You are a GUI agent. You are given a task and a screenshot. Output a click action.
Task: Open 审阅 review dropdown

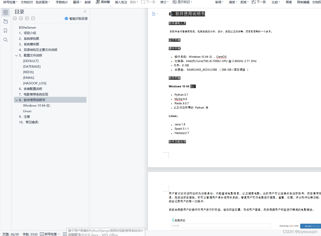pyautogui.click(x=219, y=2)
